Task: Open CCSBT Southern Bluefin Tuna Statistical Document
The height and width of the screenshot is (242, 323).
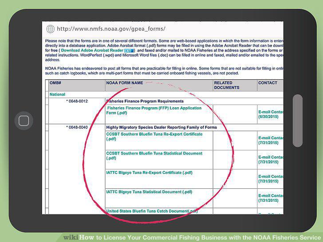Action: click(154, 156)
